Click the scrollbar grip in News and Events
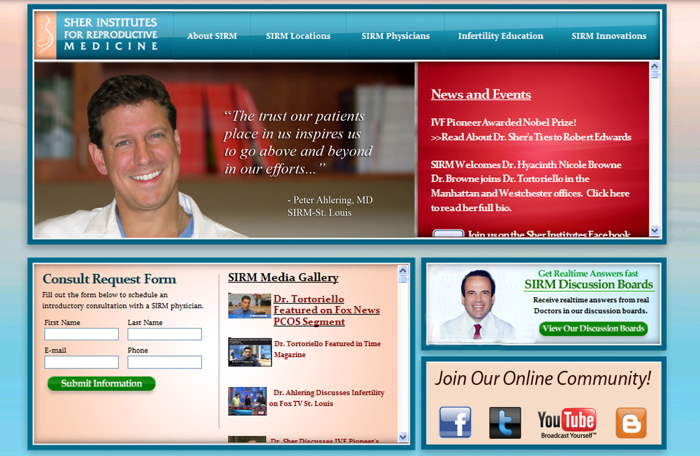This screenshot has height=456, width=700. 655,75
